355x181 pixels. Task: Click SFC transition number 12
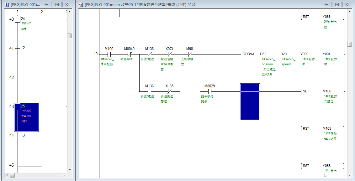[x=18, y=48]
